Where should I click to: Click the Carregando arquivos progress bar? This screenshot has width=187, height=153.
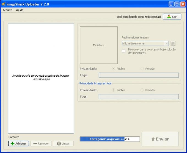tap(110, 139)
